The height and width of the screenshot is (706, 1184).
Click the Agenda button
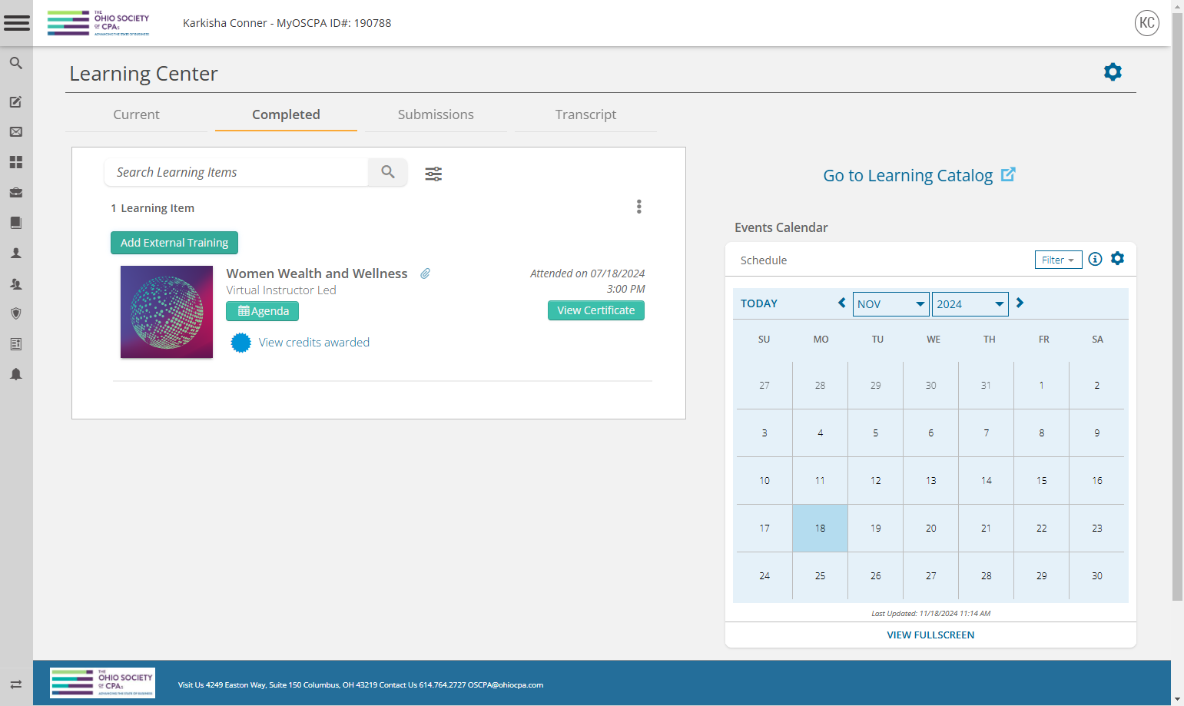click(x=263, y=311)
